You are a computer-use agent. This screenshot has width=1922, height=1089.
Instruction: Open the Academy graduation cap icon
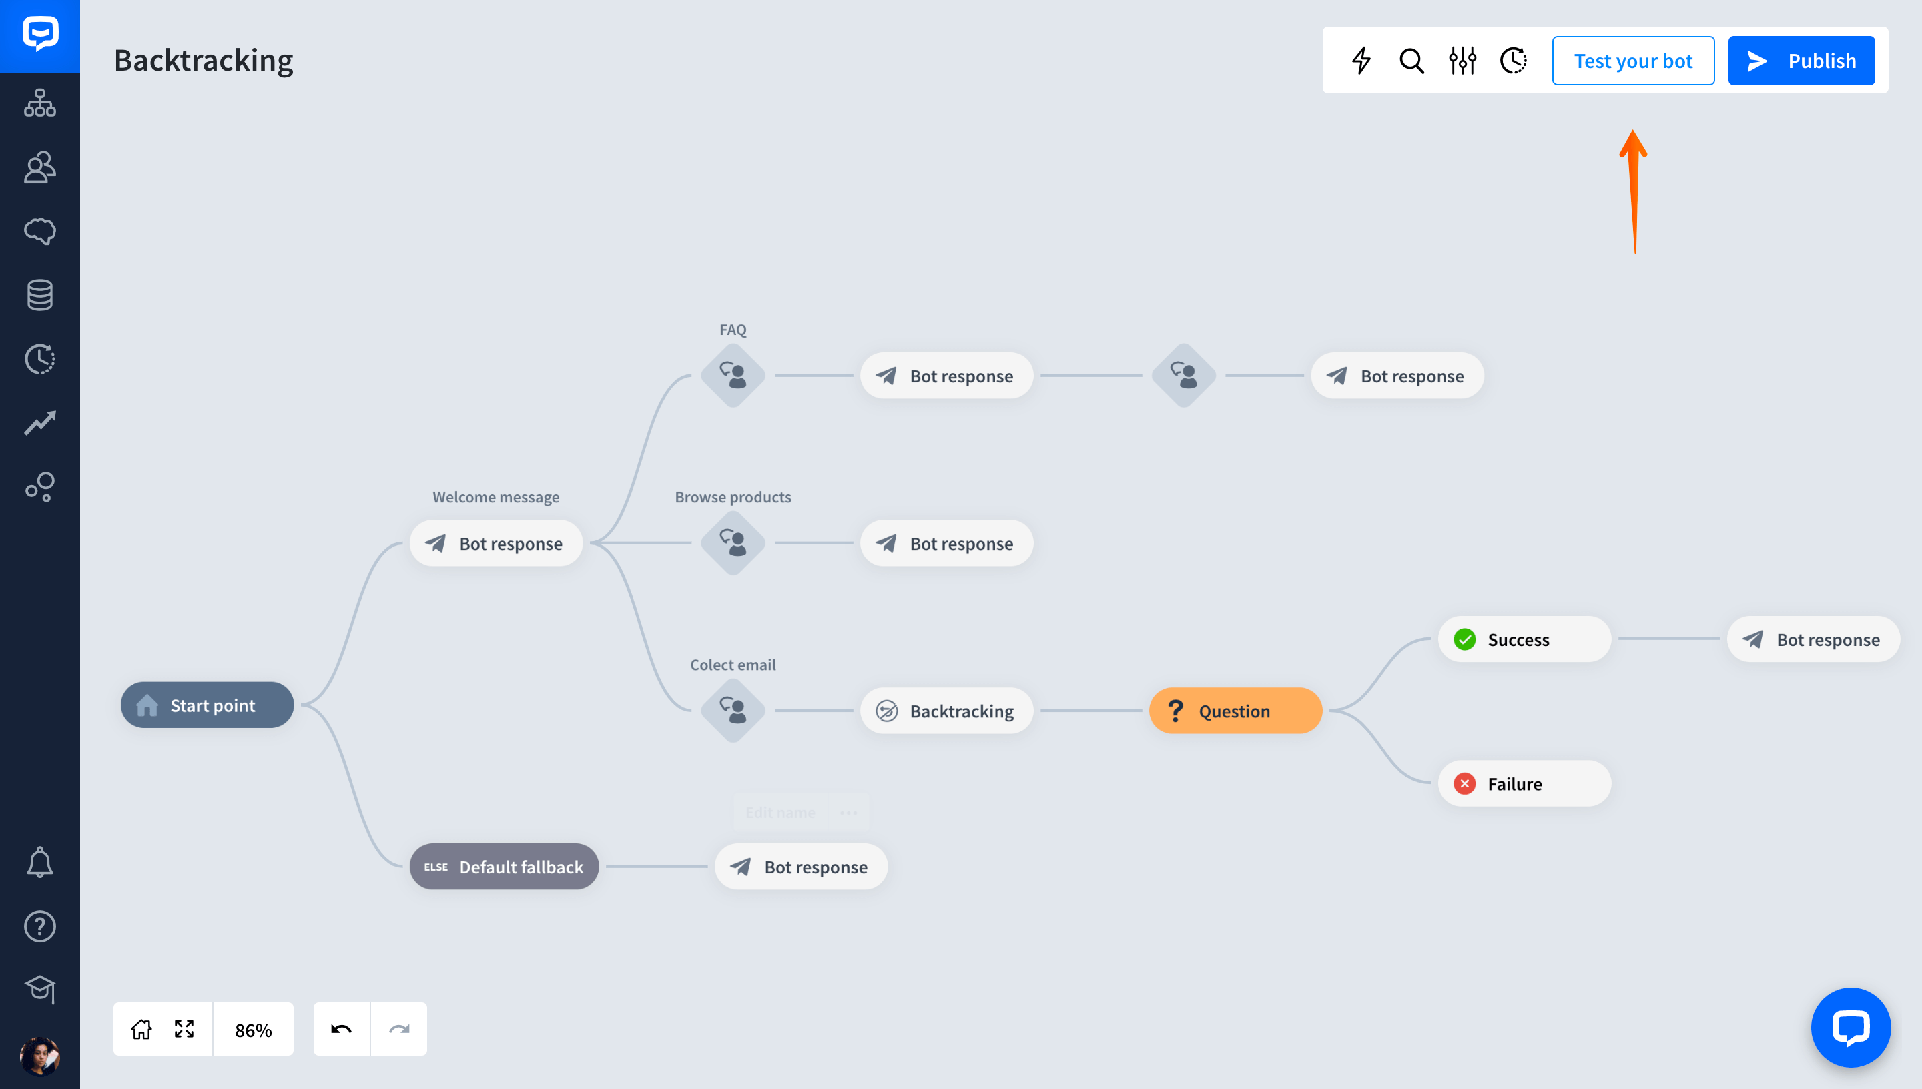pyautogui.click(x=39, y=990)
